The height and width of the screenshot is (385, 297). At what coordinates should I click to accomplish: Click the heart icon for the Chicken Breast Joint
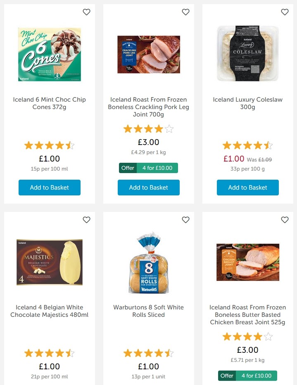click(285, 220)
